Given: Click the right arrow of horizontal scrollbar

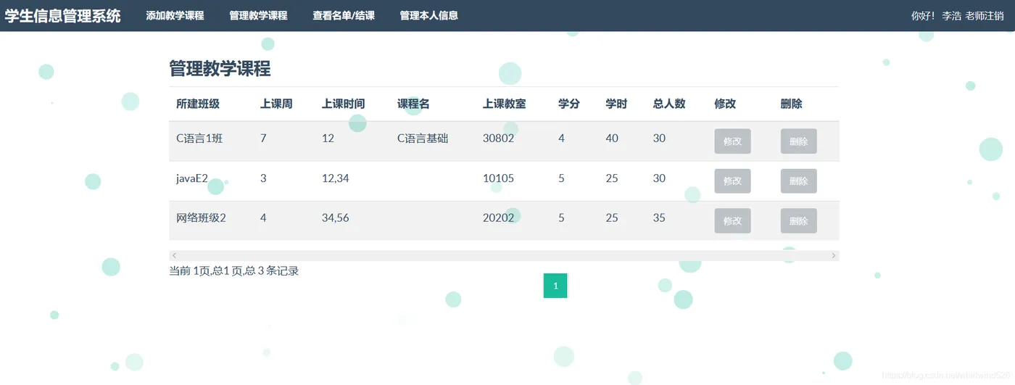Looking at the screenshot, I should pyautogui.click(x=834, y=255).
